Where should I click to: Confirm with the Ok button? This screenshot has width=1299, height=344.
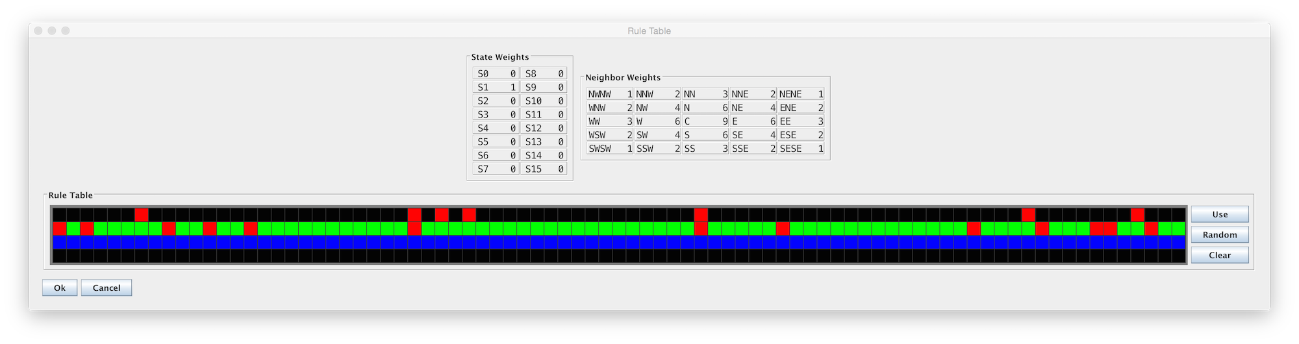coord(60,288)
